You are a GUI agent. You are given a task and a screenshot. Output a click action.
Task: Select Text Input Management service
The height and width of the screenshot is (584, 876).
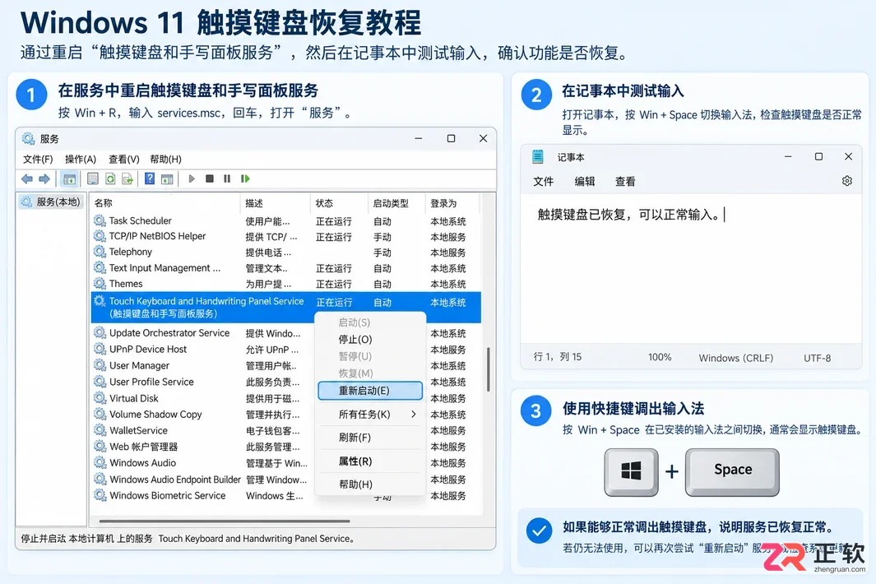click(286, 267)
